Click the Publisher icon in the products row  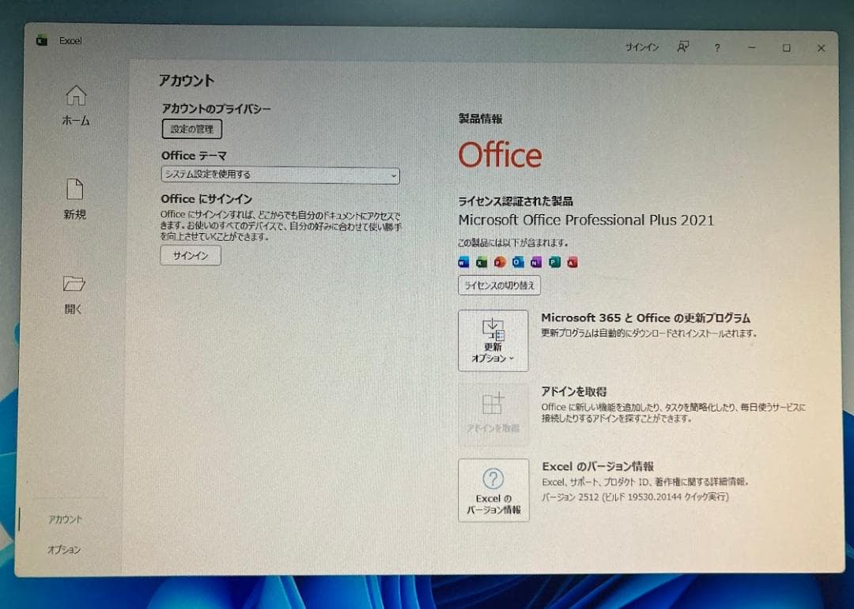[x=554, y=261]
